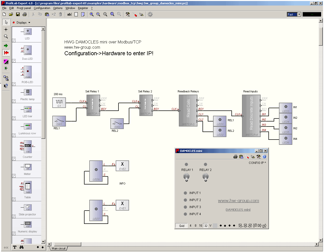Open hardware tools hammer icon in main toolbar

click(128, 15)
